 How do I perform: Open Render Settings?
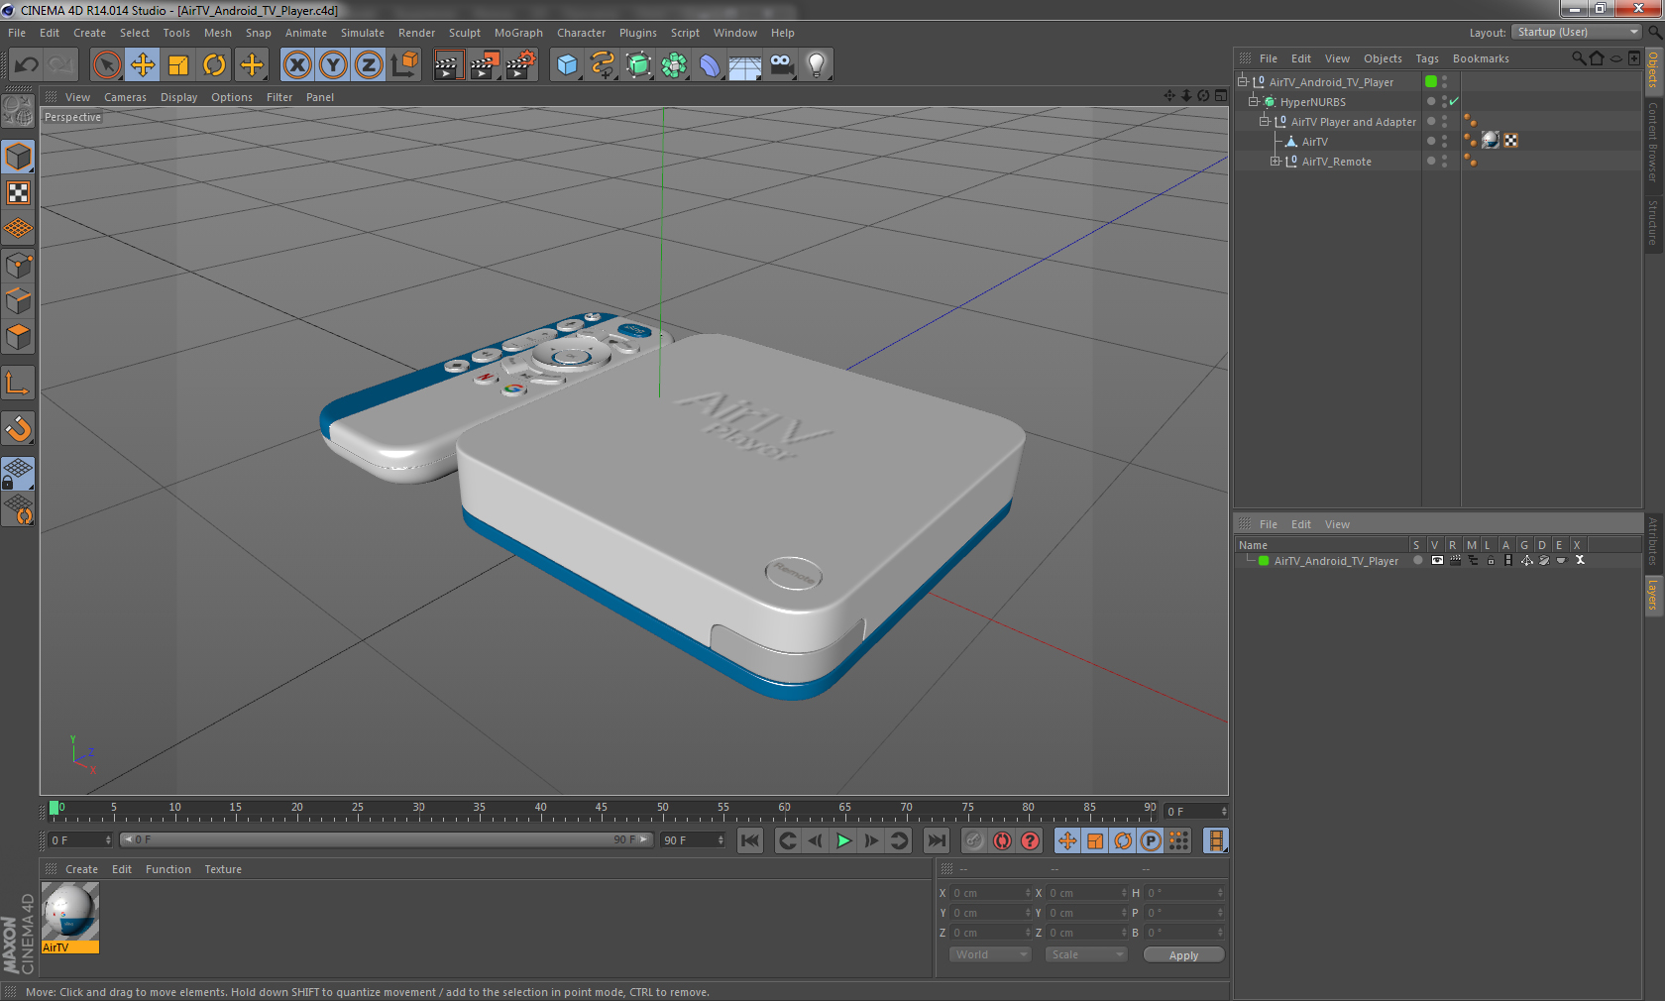click(521, 65)
